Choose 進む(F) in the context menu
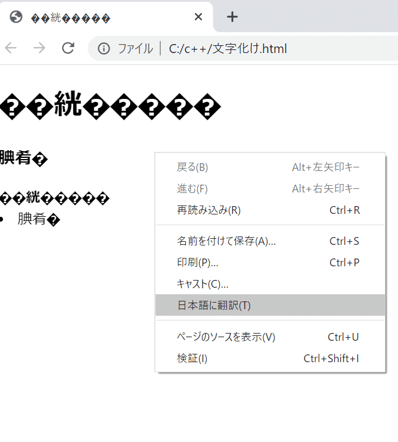 270,189
